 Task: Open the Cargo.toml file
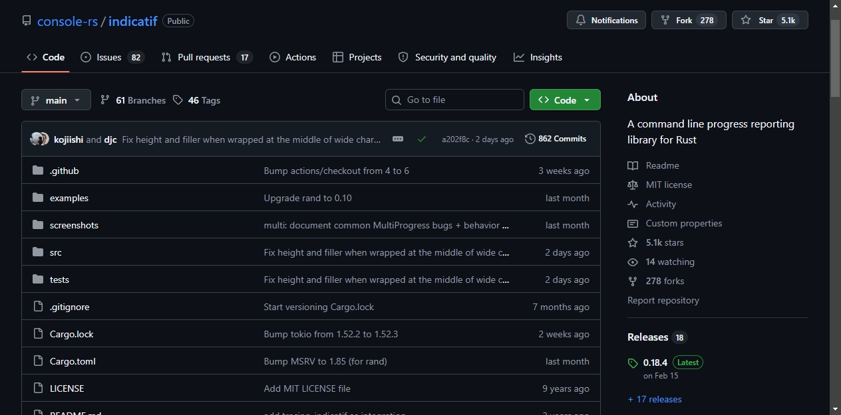73,361
